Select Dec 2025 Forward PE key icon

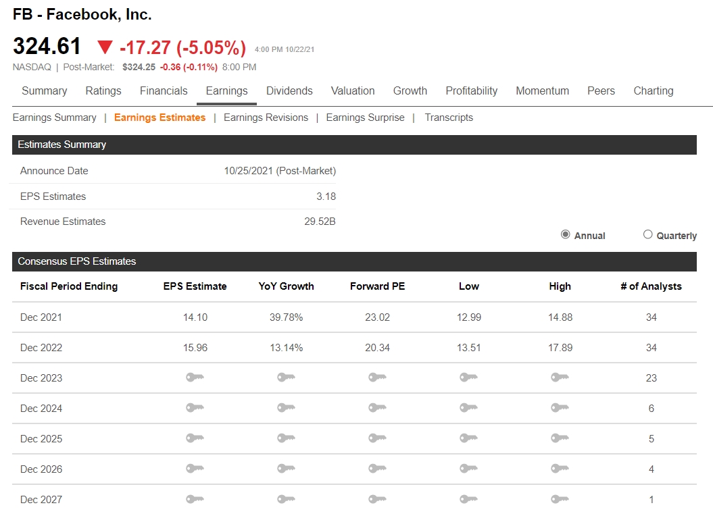[x=377, y=438]
